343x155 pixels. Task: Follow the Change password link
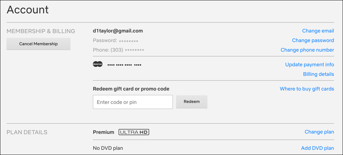(313, 40)
